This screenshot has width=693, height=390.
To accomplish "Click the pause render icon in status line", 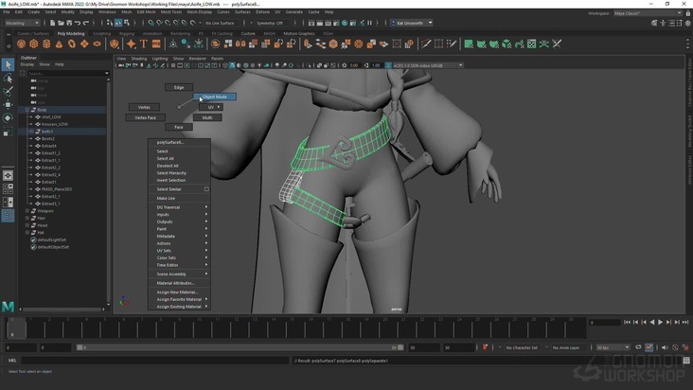I will tap(369, 23).
